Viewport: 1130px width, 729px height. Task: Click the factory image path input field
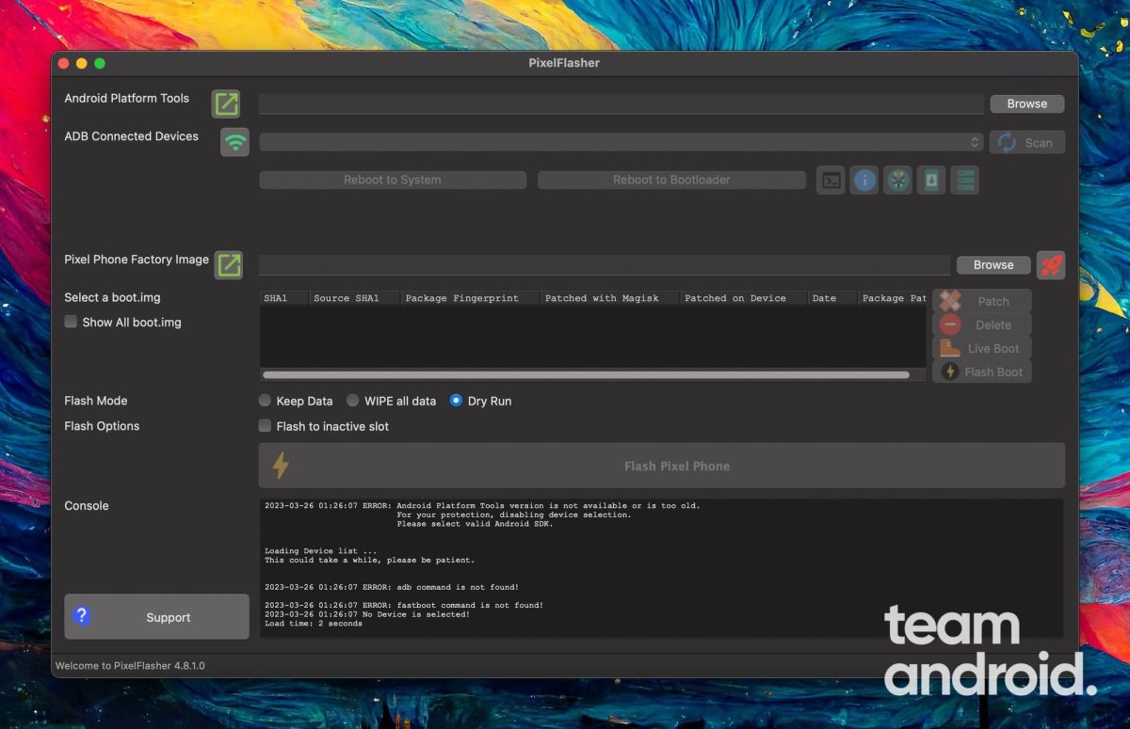click(605, 265)
